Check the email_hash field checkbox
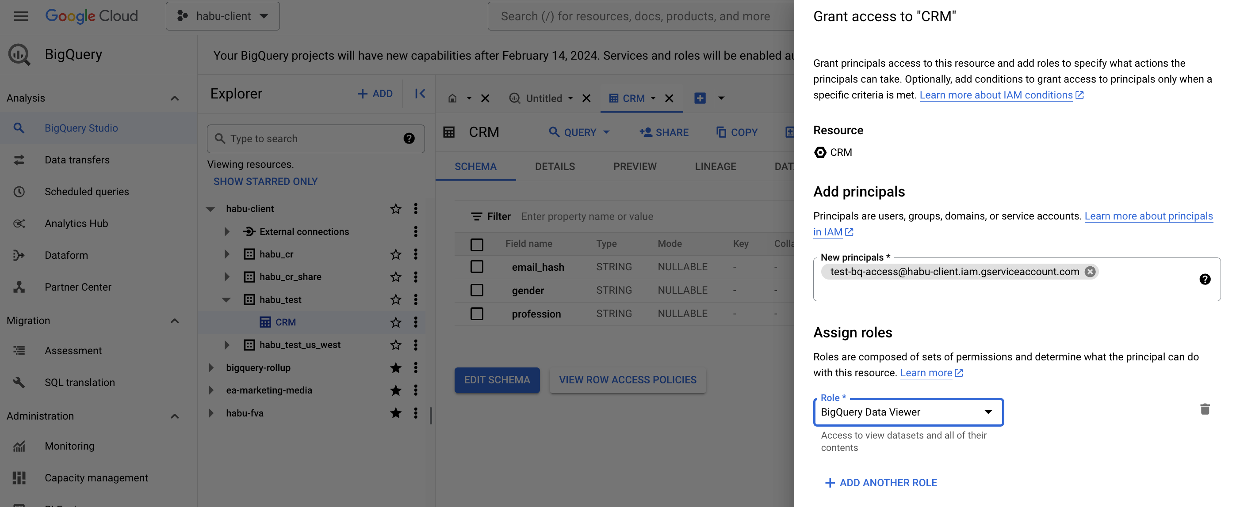The height and width of the screenshot is (507, 1240). (476, 267)
